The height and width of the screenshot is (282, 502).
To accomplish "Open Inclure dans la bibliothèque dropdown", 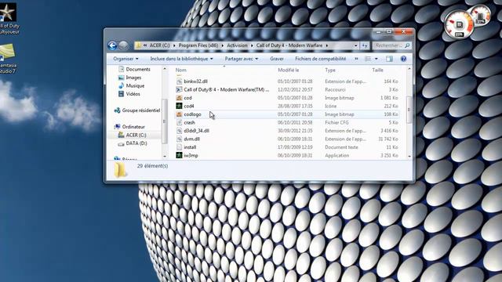I will 181,59.
